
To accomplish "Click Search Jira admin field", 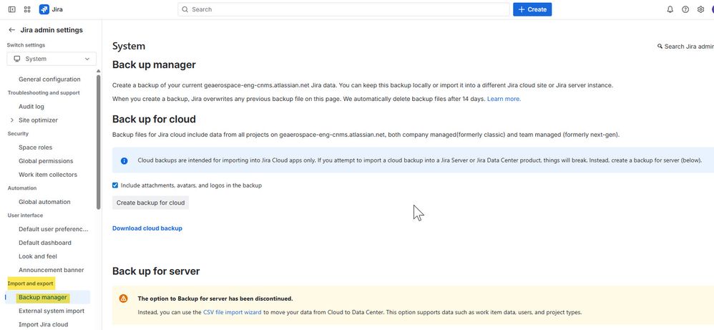I will tap(687, 46).
